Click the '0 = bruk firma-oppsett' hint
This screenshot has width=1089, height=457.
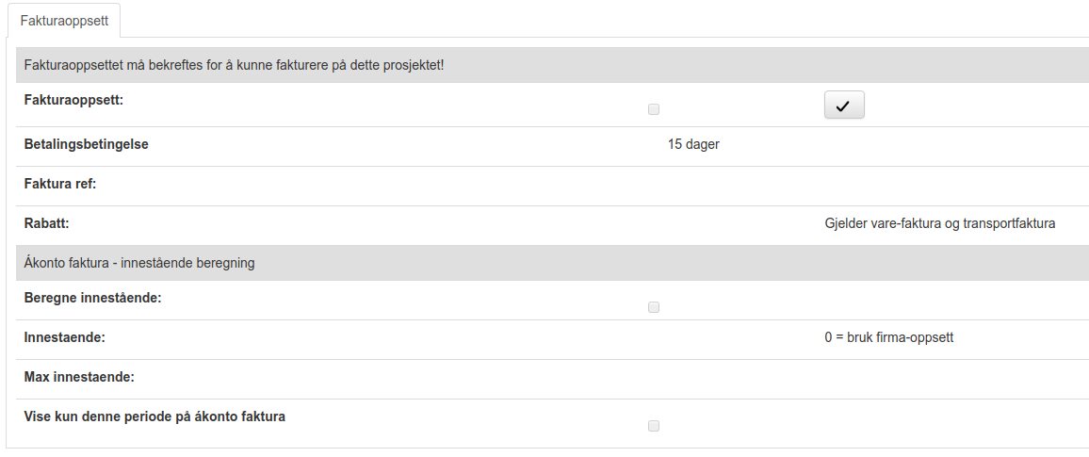[x=888, y=336]
